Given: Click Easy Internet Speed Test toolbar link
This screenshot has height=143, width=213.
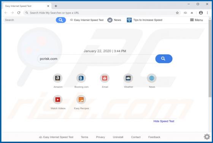Looking at the screenshot, I should (87, 20).
